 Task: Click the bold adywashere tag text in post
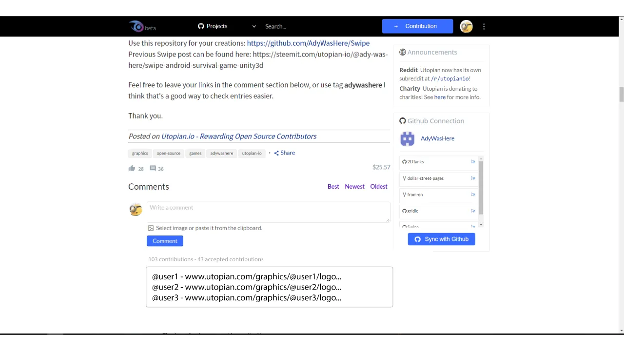363,85
